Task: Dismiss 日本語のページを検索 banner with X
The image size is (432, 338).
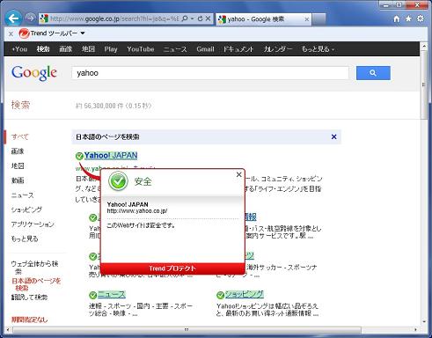Action: (x=333, y=136)
